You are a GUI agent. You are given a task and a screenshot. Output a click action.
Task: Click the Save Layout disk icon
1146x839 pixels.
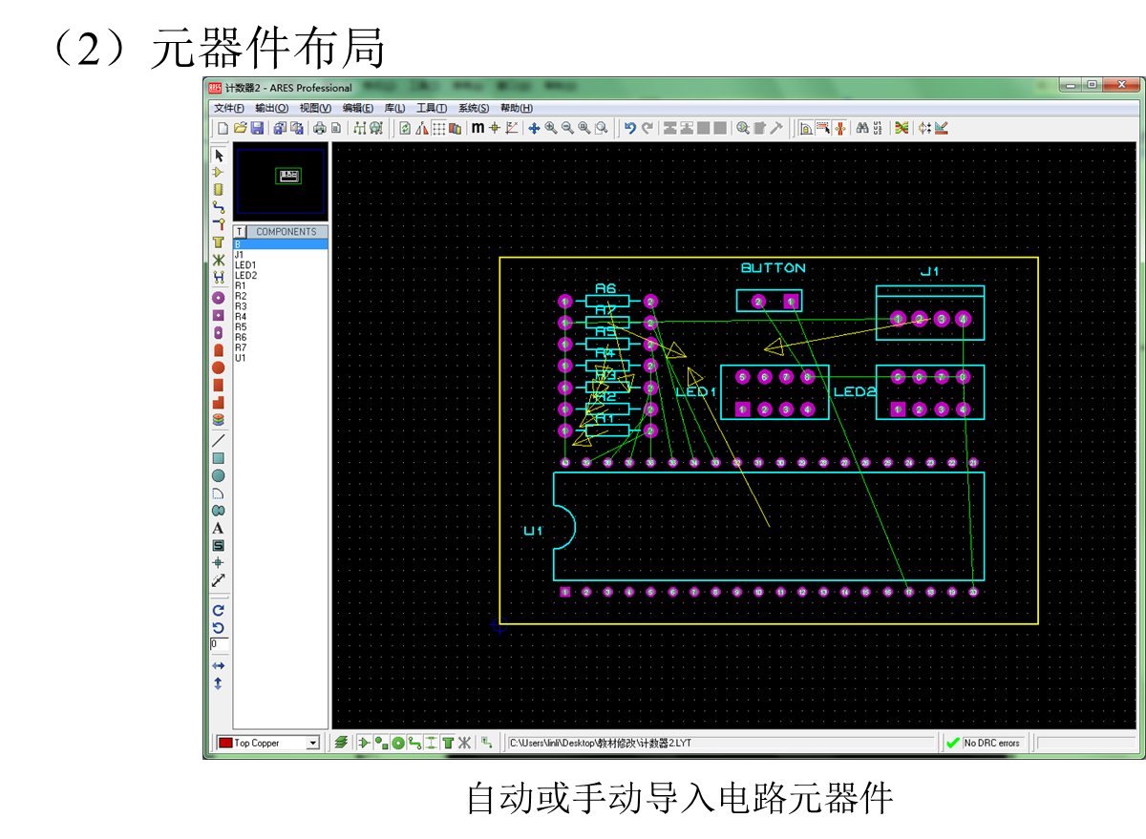(x=257, y=128)
